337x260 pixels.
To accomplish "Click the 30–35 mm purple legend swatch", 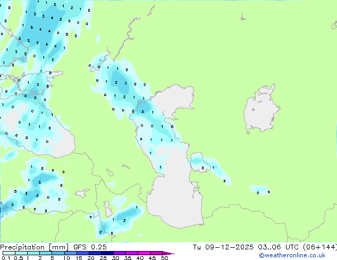I will [120, 253].
